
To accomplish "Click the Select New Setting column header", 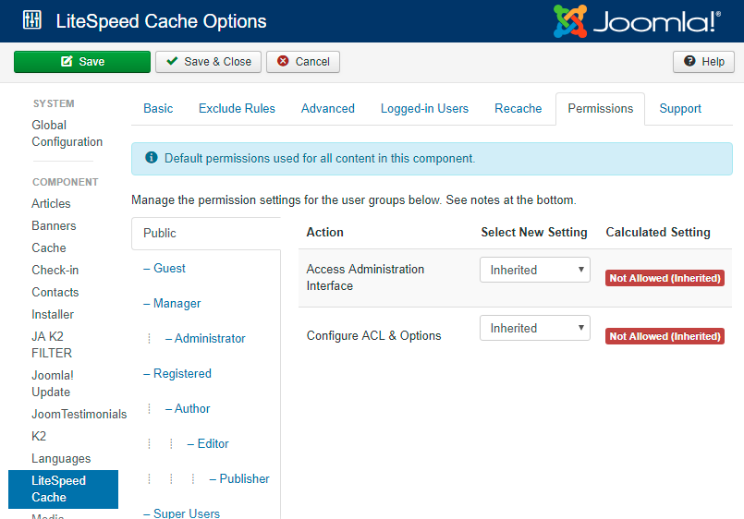I will pyautogui.click(x=534, y=232).
